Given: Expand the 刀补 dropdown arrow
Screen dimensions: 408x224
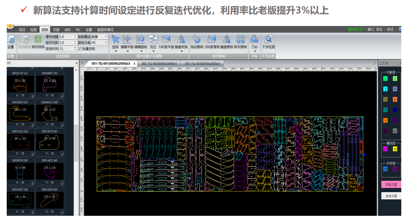Looking at the screenshot, I should point(254,52).
